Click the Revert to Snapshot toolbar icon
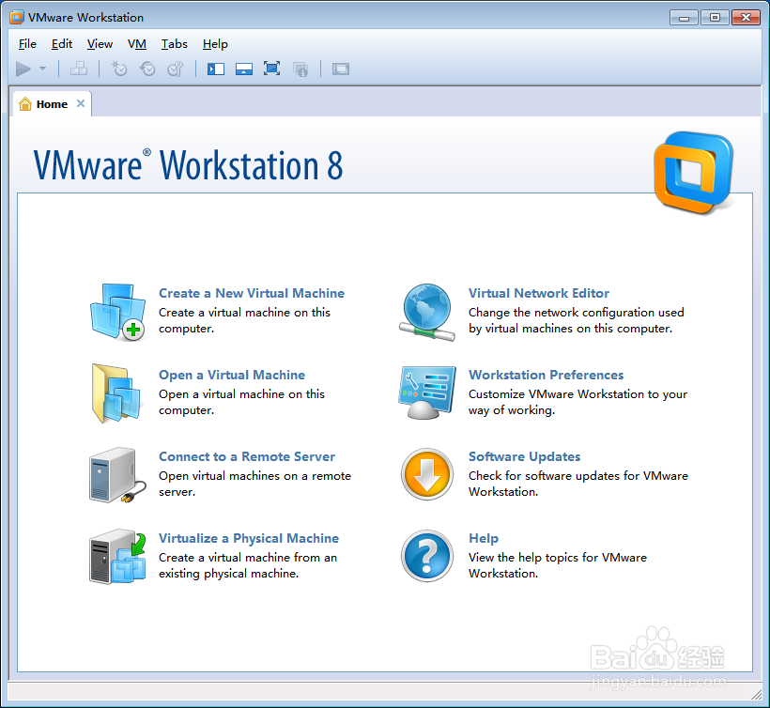770x708 pixels. click(x=147, y=69)
